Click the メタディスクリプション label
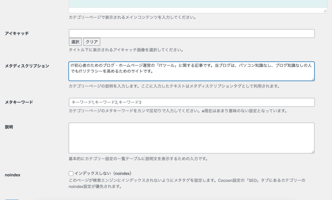The width and height of the screenshot is (332, 200). [27, 66]
